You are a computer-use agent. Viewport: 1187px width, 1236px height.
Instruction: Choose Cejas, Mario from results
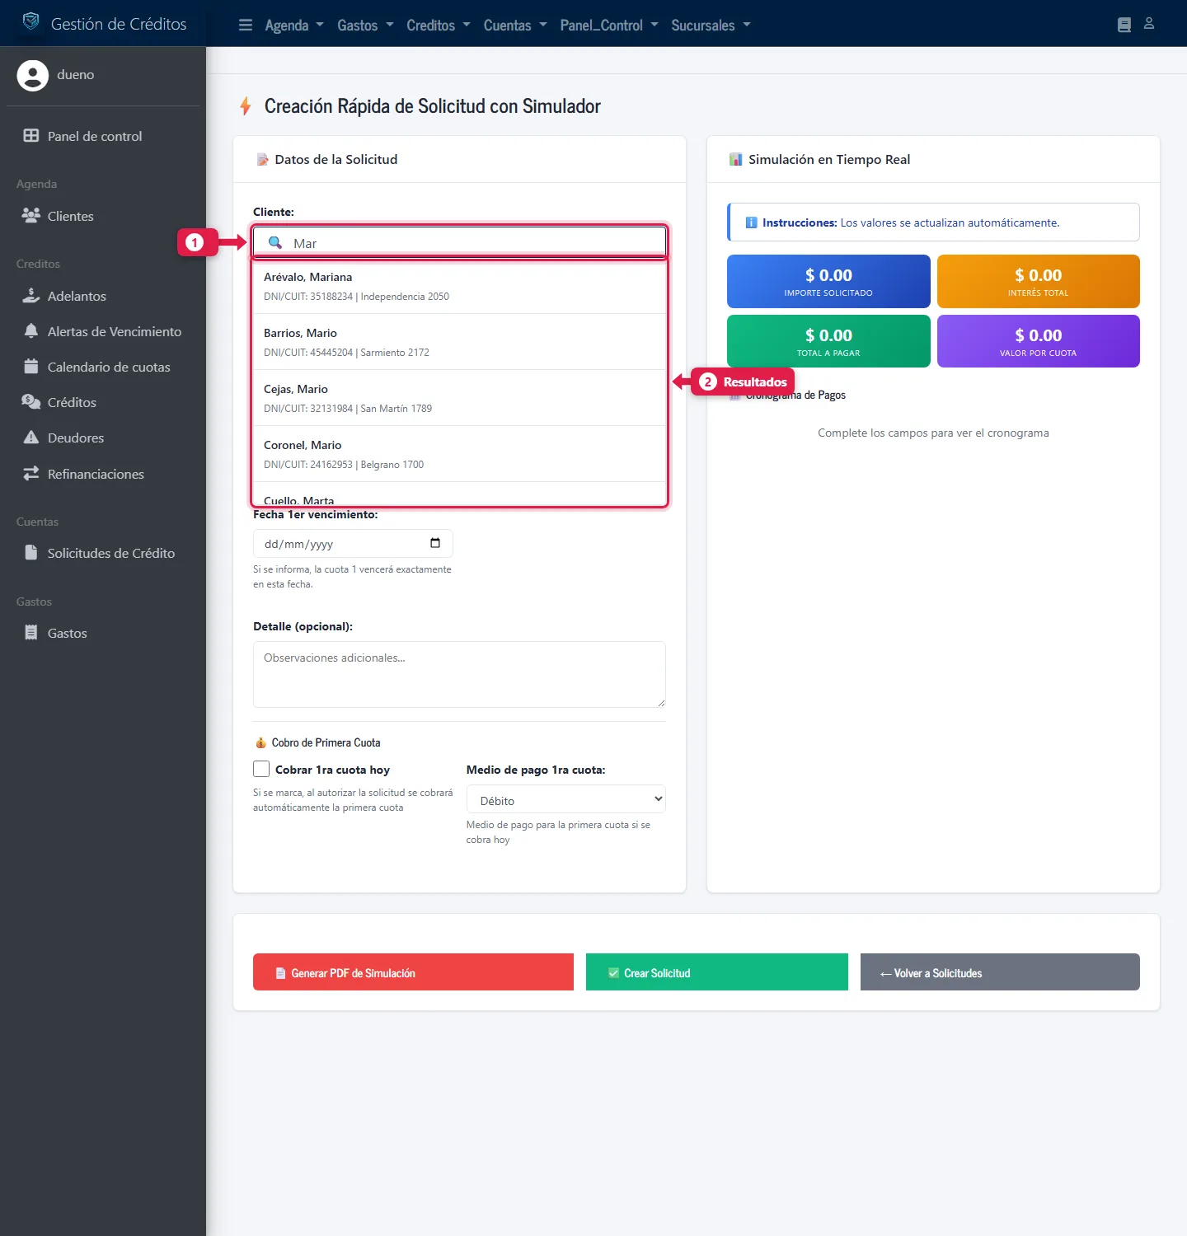459,398
